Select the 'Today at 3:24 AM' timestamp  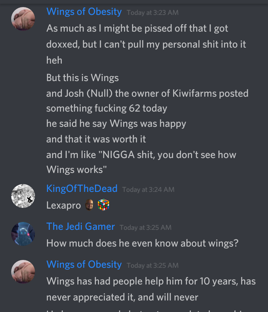(149, 190)
